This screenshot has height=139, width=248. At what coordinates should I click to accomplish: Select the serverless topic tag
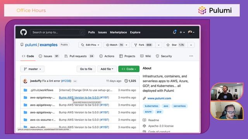[179, 106]
